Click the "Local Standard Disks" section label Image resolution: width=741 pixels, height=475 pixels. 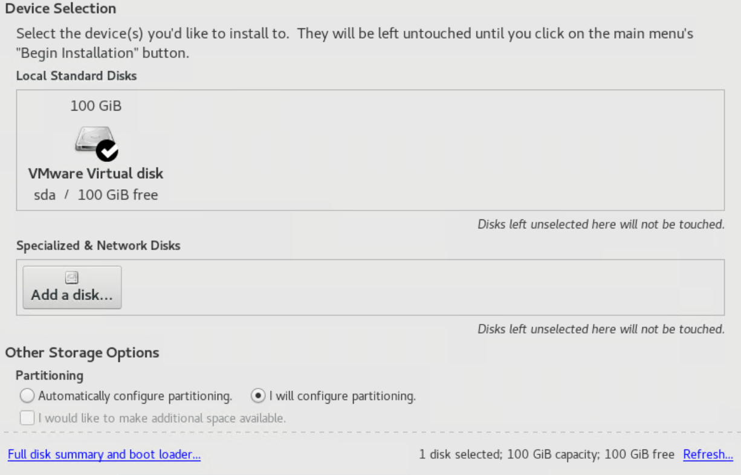coord(76,76)
